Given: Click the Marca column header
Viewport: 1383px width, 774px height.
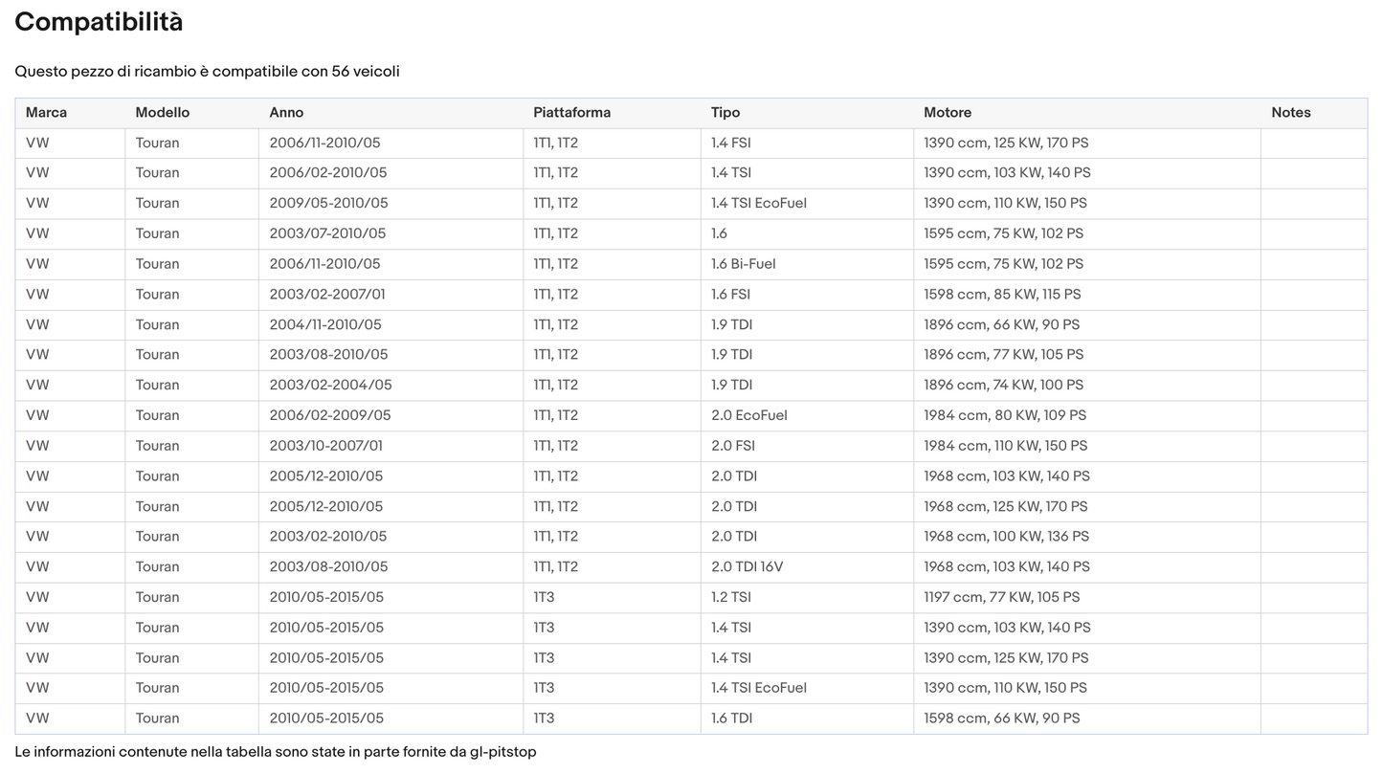Looking at the screenshot, I should click(x=46, y=113).
